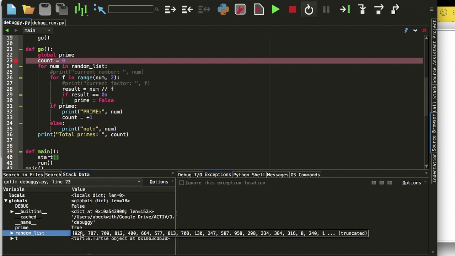Click the grayed pause debug icon
The image size is (455, 256).
click(x=326, y=10)
